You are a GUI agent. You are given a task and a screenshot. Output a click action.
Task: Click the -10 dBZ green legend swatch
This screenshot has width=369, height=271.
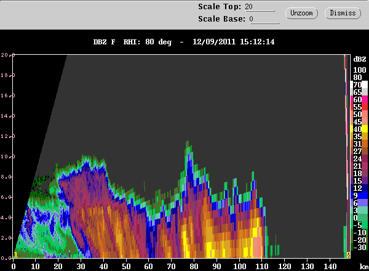(357, 232)
